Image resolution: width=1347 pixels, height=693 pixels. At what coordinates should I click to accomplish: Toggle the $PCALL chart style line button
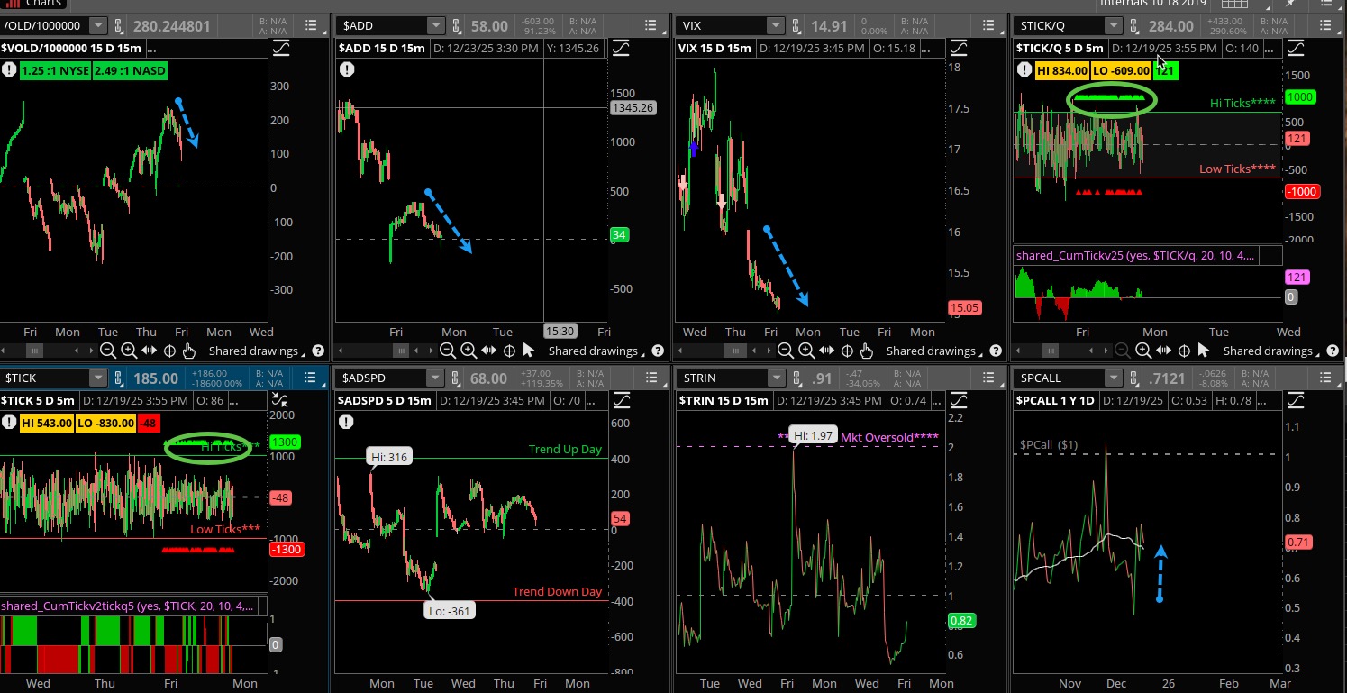pos(1295,400)
